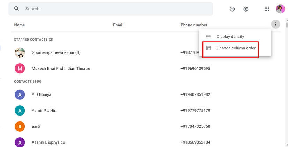Click the Change column order table icon
The height and width of the screenshot is (147, 288).
[208, 48]
